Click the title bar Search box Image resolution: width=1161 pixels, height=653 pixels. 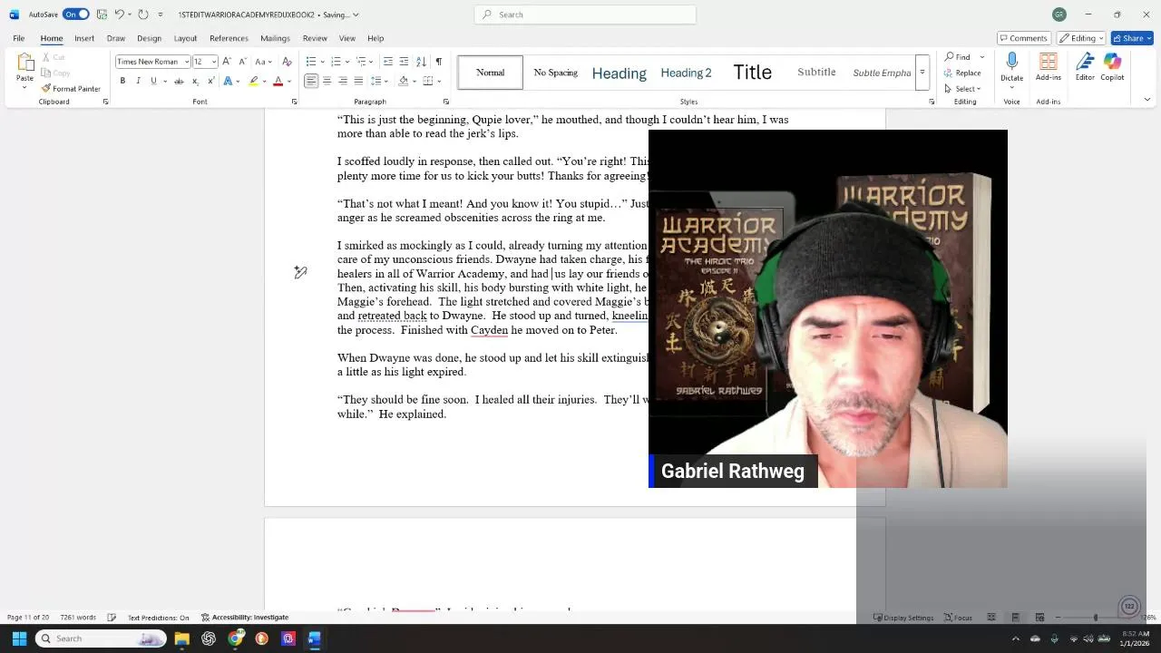pyautogui.click(x=585, y=15)
